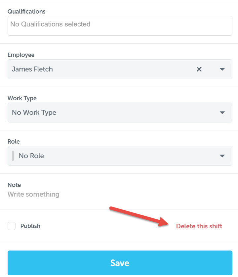
Task: Click the Role heading label
Action: coord(14,142)
